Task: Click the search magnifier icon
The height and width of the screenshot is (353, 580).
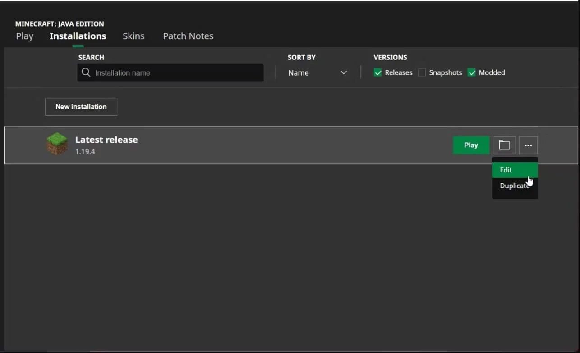Action: coord(86,72)
